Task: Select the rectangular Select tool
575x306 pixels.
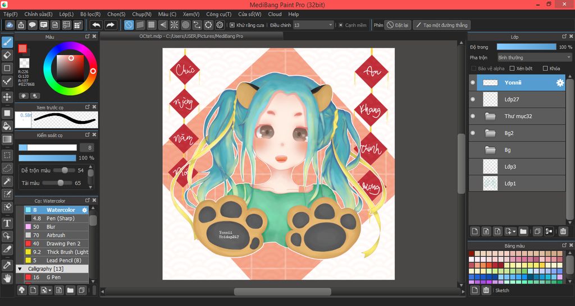Action: (7, 155)
